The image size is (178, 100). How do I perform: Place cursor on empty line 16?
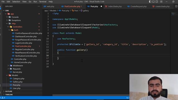[111, 56]
